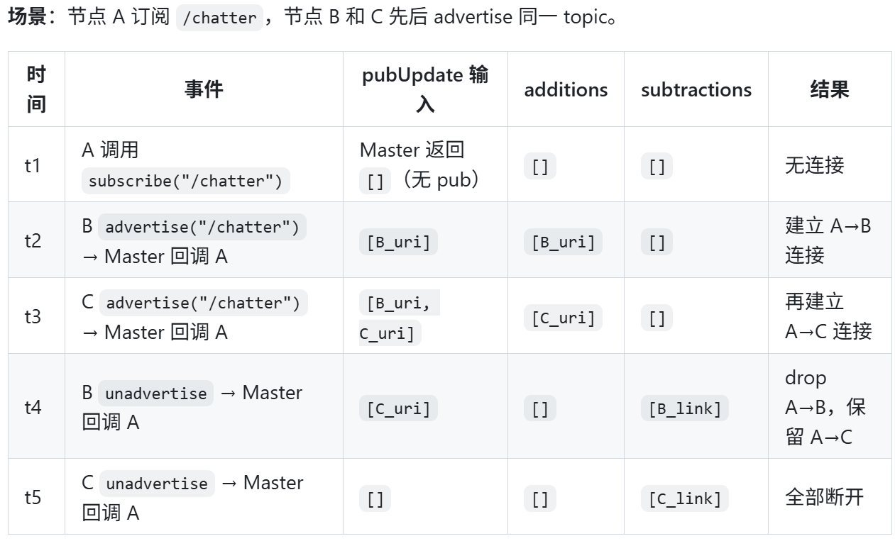Click [C_uri] in the t3 additions cell

(566, 318)
